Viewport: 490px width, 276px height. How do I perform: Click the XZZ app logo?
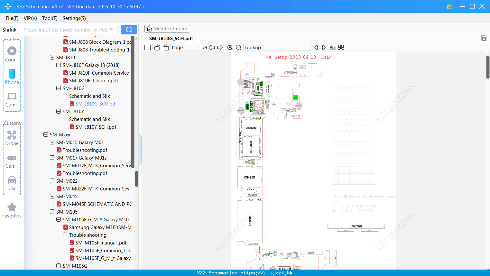pos(8,6)
